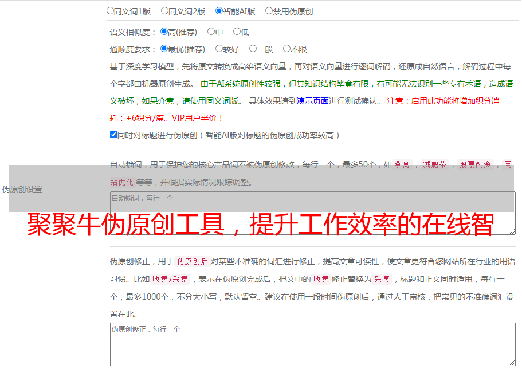Set 语义相似度 to 中
This screenshot has height=377, width=522.
tap(211, 32)
